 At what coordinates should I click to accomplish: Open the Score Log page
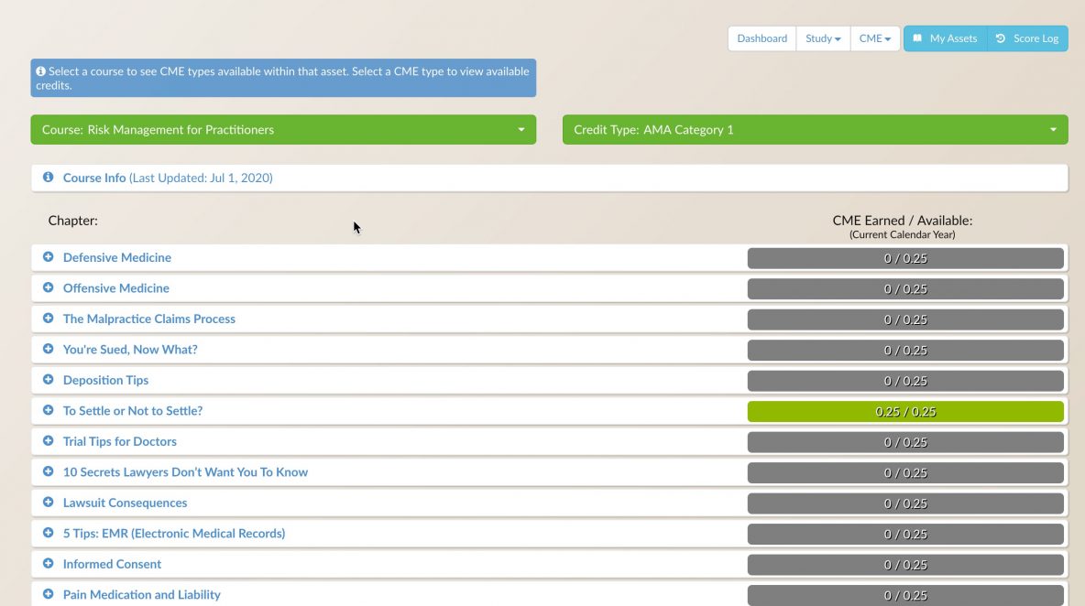[x=1027, y=38]
